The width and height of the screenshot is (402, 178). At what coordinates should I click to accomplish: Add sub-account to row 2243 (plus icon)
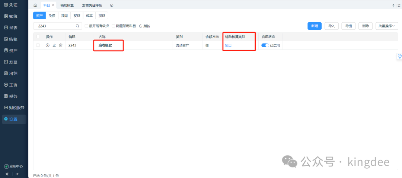[47, 45]
